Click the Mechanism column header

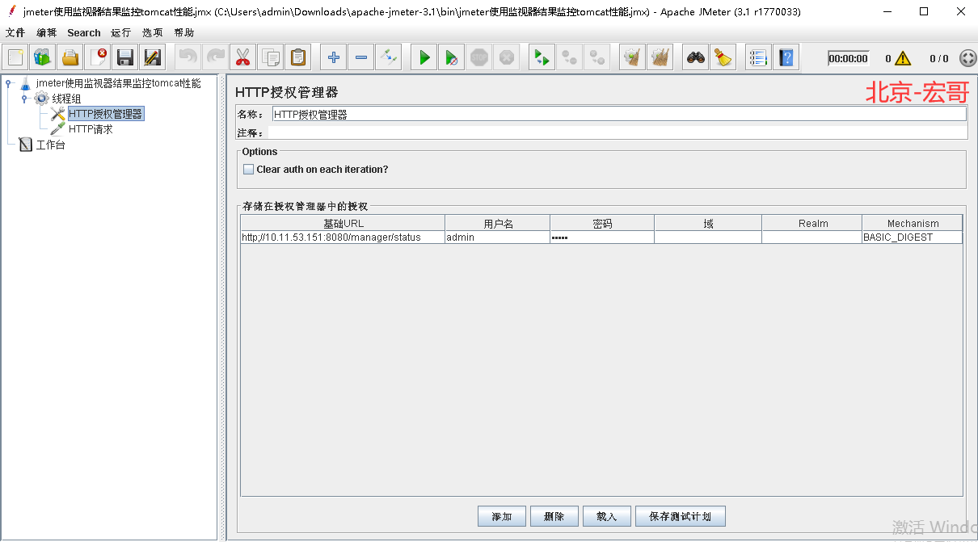point(913,223)
